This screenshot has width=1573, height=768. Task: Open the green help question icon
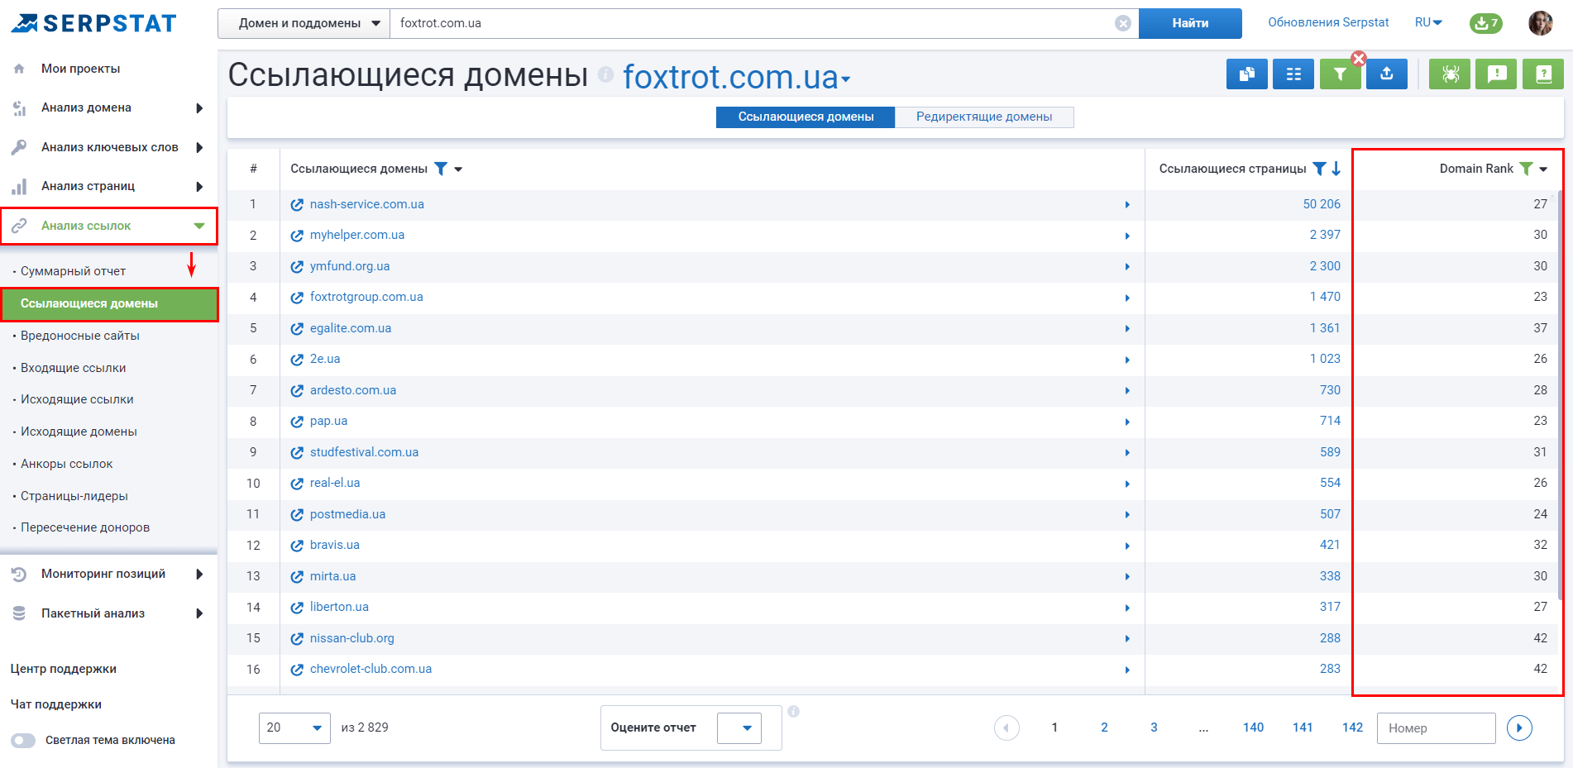1543,74
